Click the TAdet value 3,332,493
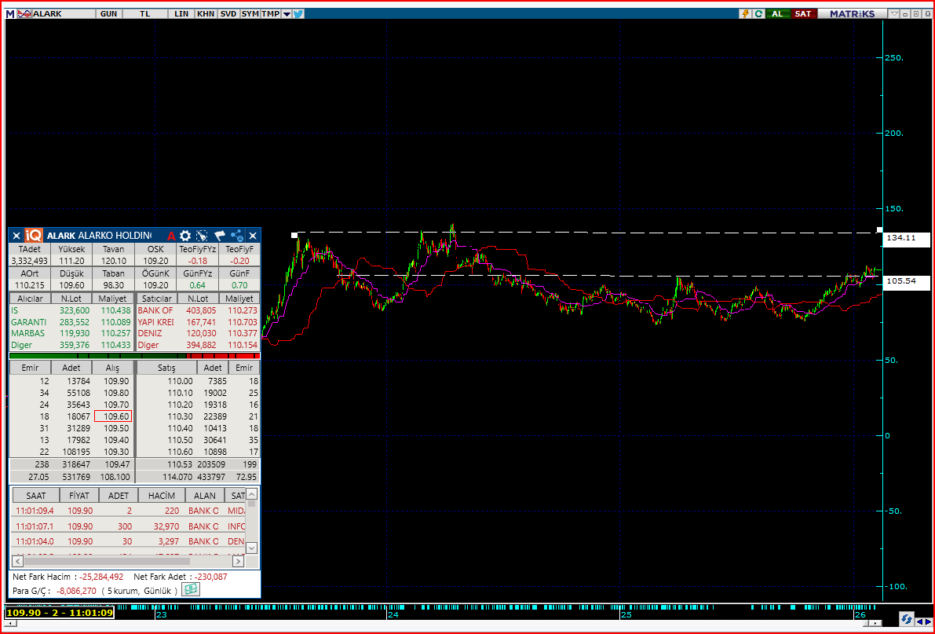Image resolution: width=935 pixels, height=634 pixels. pos(29,261)
